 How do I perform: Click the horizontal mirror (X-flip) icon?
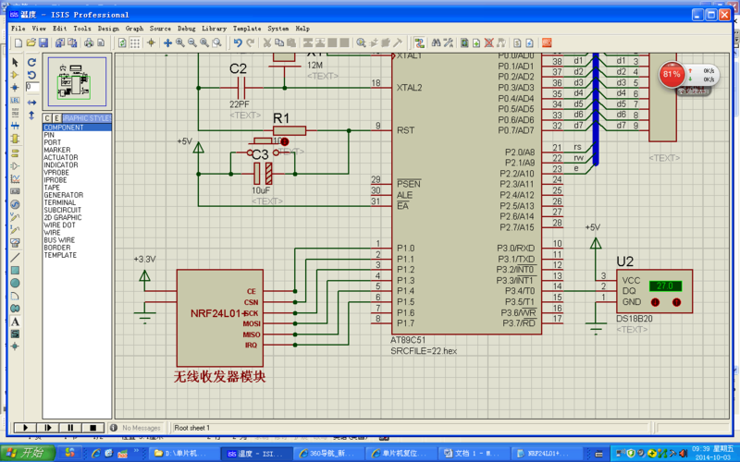point(31,103)
